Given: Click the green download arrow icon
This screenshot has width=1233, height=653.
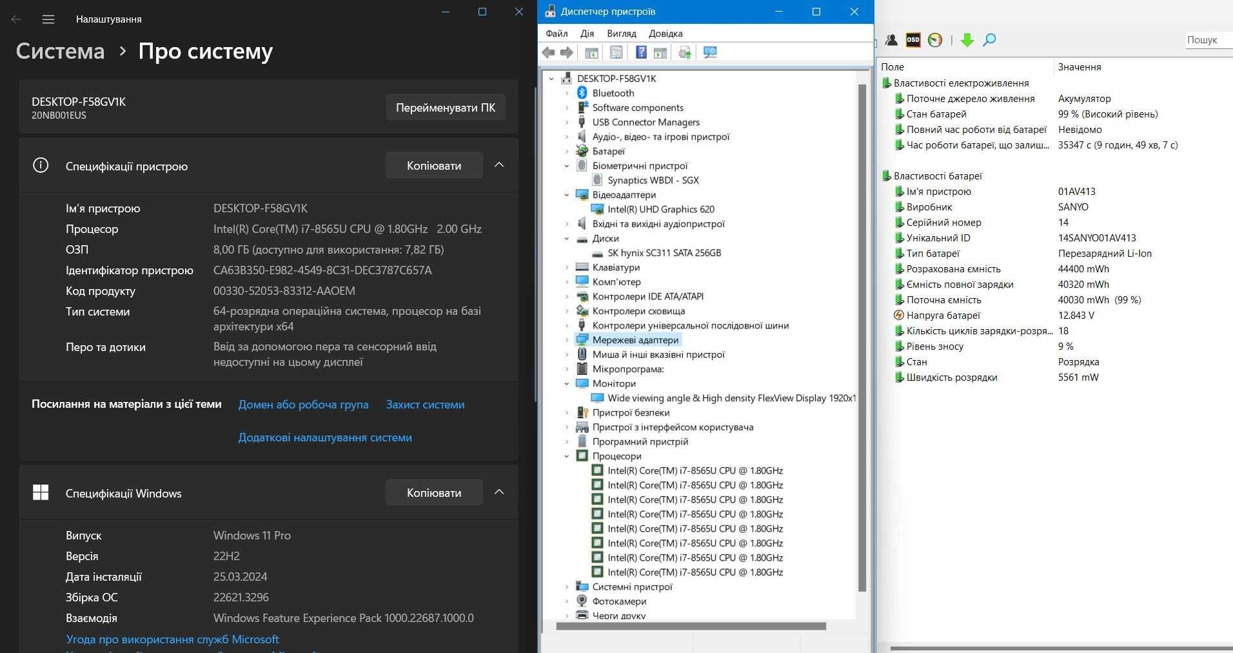Looking at the screenshot, I should click(967, 40).
